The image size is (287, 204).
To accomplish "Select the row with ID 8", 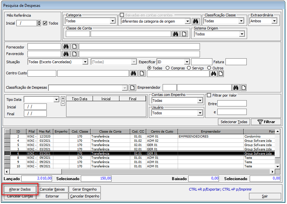I will [18, 158].
